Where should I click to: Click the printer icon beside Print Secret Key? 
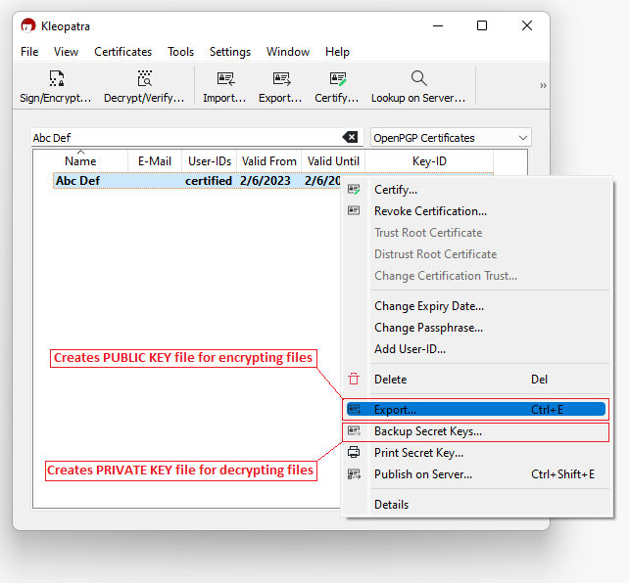(x=354, y=453)
